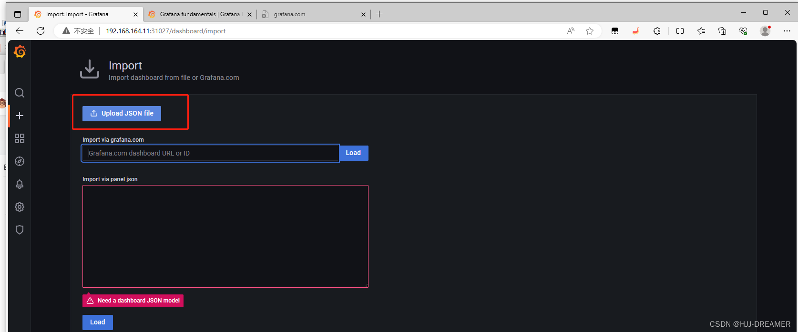Add page to favorites with star icon
The width and height of the screenshot is (798, 332).
tap(590, 31)
